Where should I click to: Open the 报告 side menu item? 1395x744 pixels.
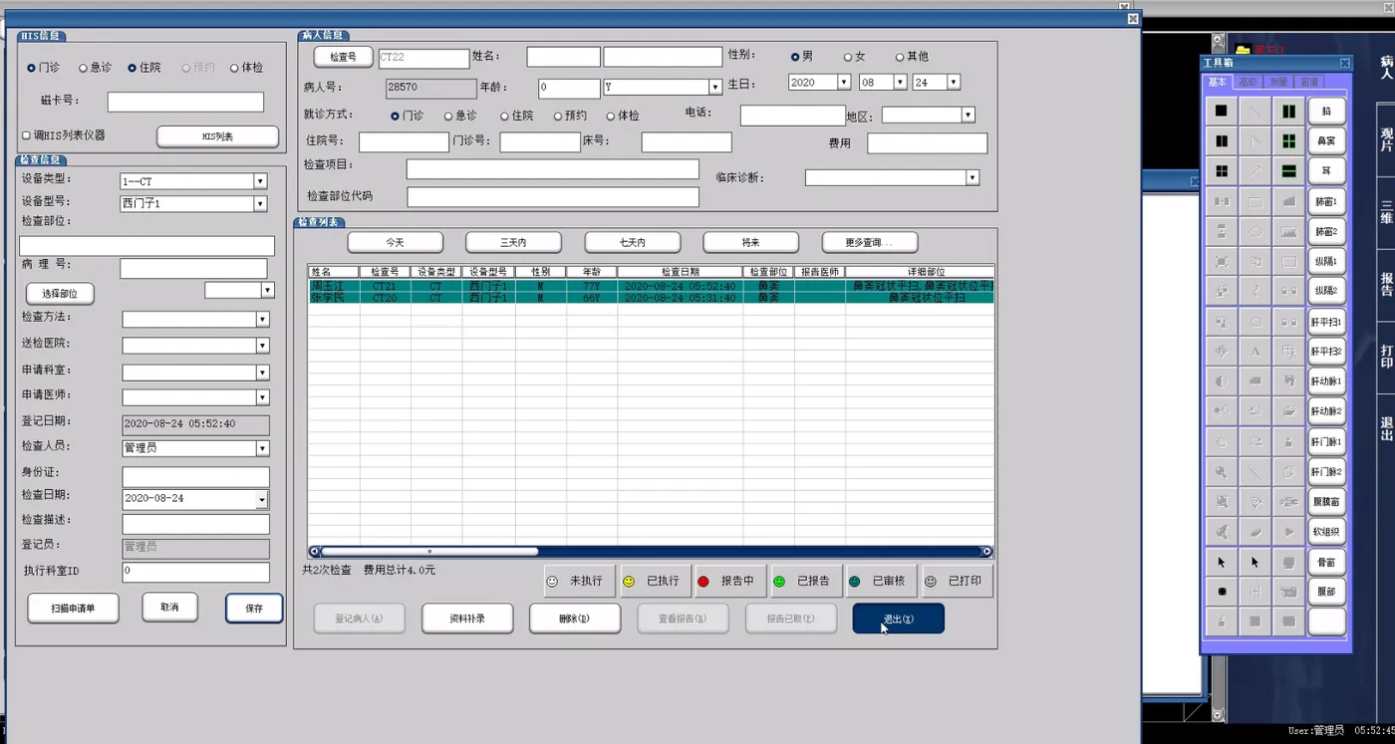pyautogui.click(x=1386, y=285)
